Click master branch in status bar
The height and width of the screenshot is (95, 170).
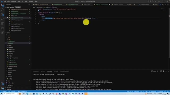[x=4, y=91]
